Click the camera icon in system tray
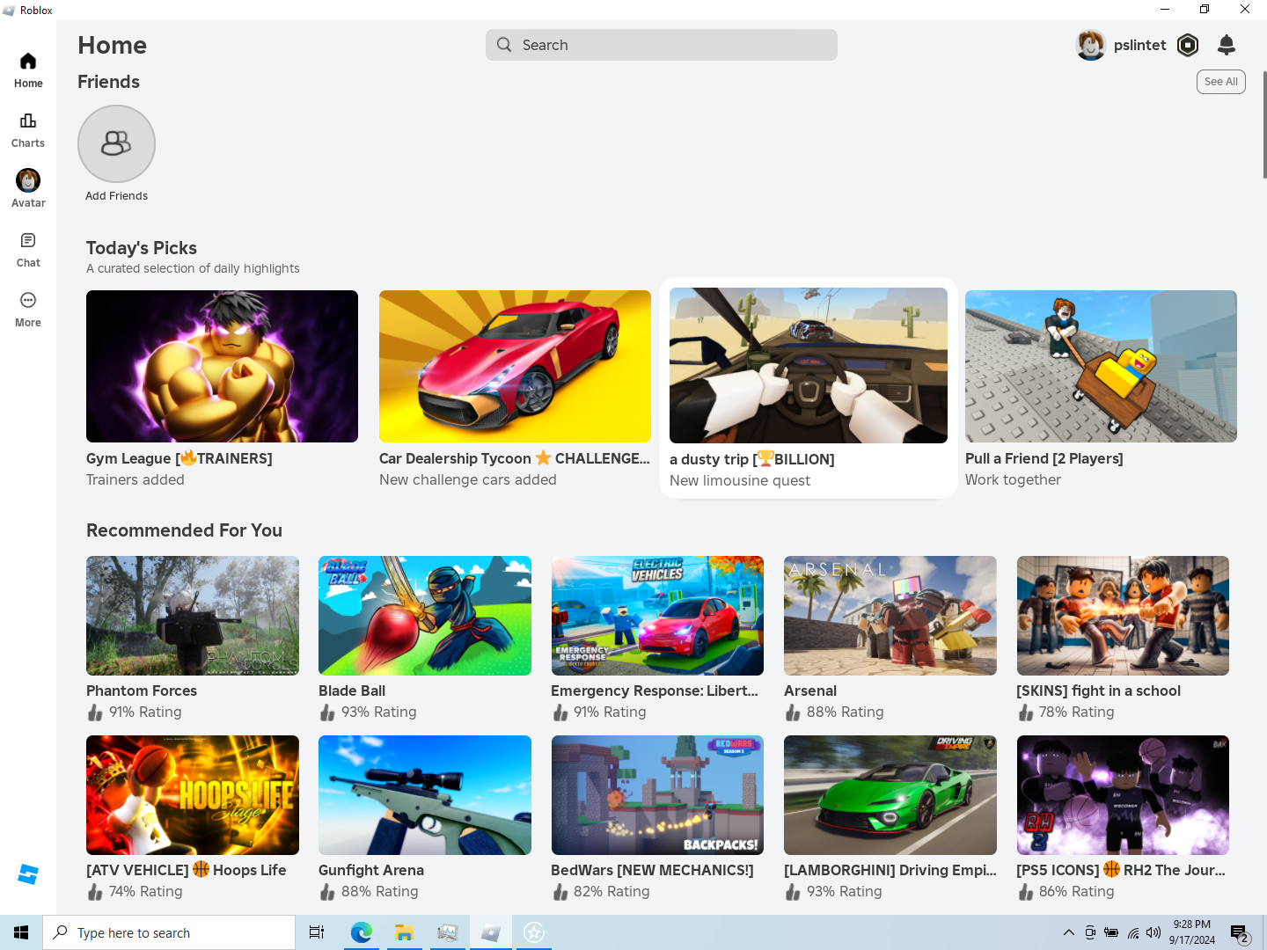The width and height of the screenshot is (1267, 950). [x=1090, y=932]
